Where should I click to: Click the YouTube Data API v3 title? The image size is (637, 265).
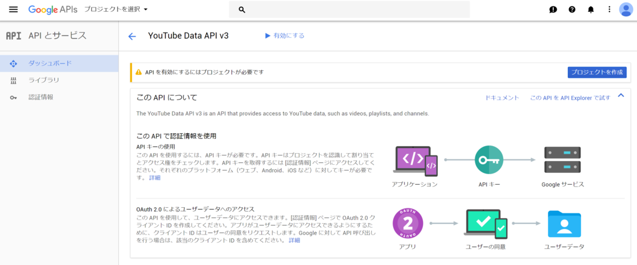(188, 35)
